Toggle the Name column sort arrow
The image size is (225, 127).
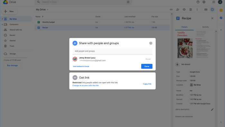pyautogui.click(x=43, y=17)
